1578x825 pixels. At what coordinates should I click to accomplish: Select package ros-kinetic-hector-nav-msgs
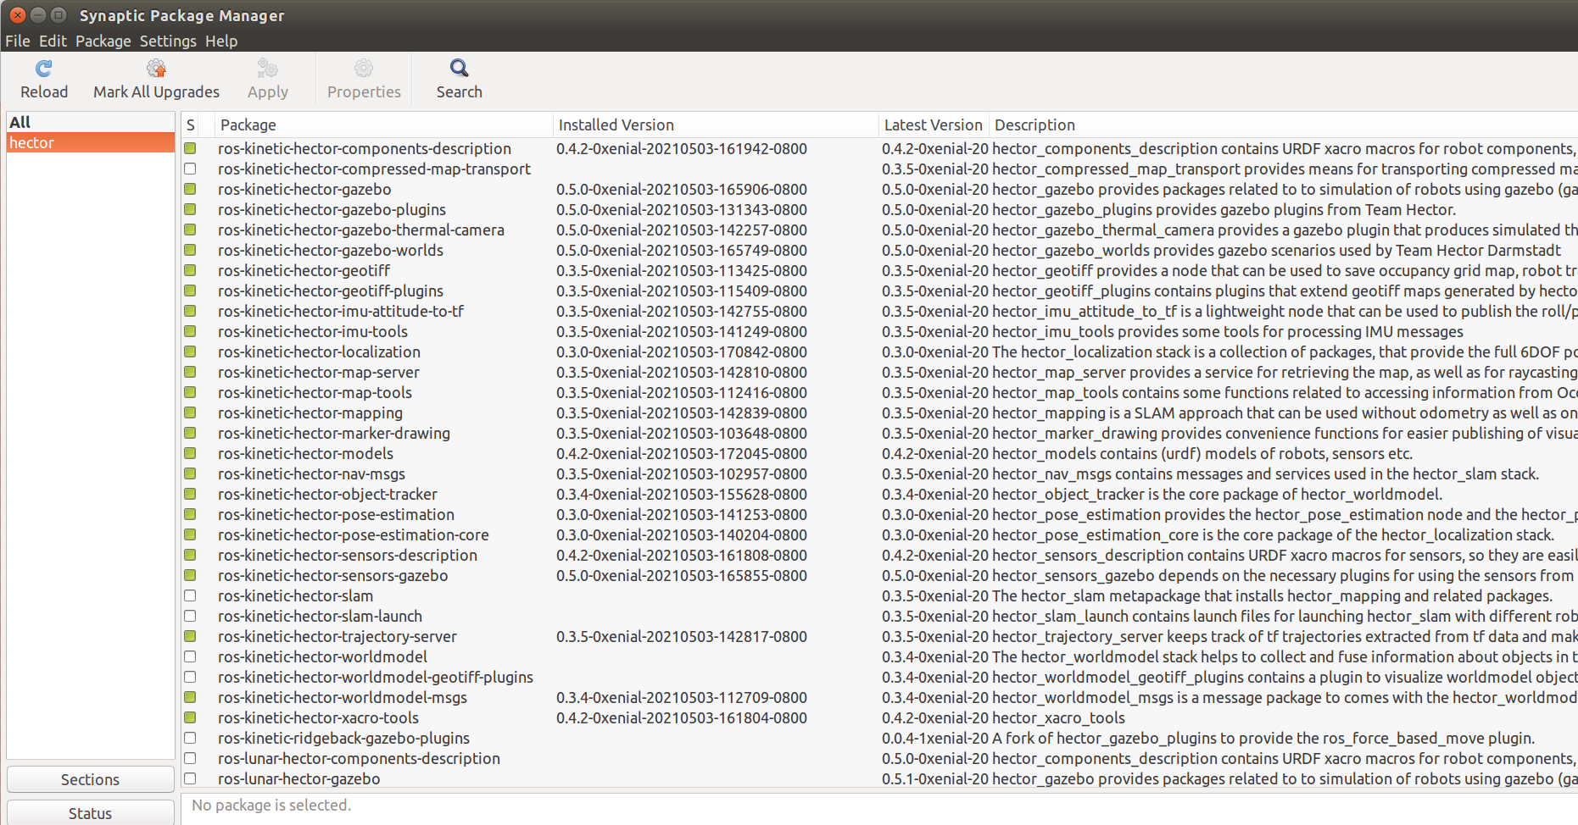(311, 473)
